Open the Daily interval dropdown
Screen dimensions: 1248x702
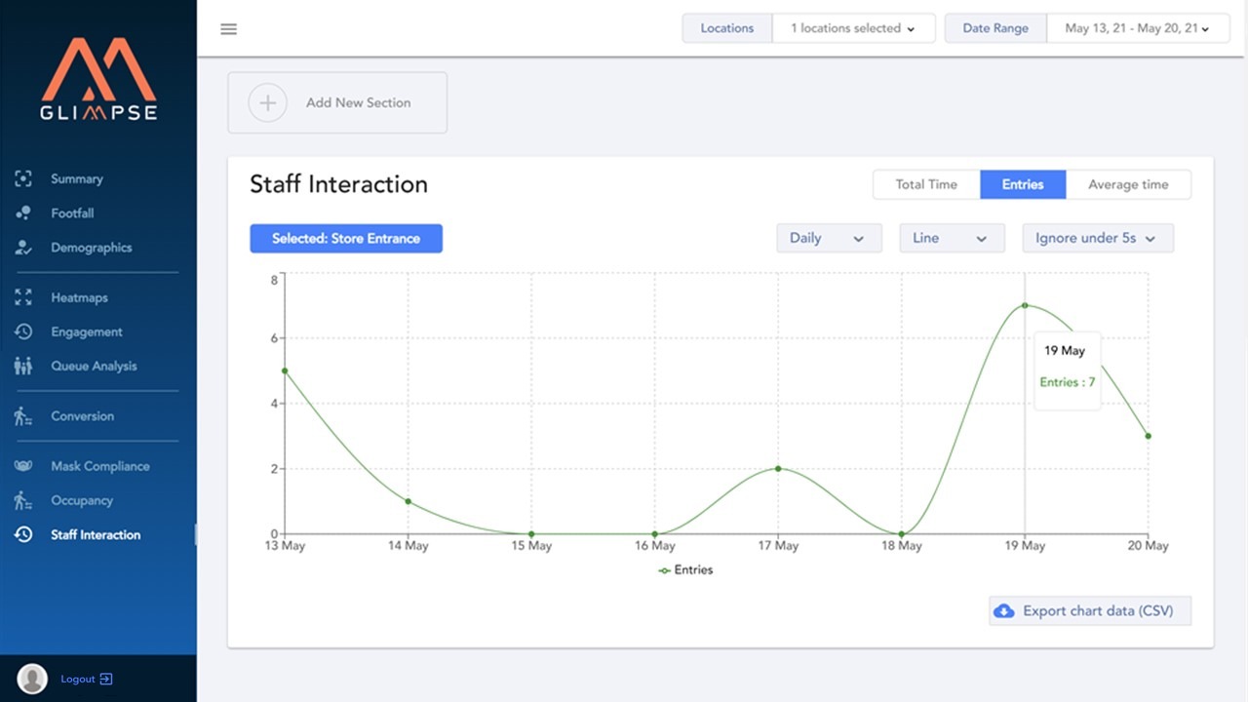tap(829, 238)
